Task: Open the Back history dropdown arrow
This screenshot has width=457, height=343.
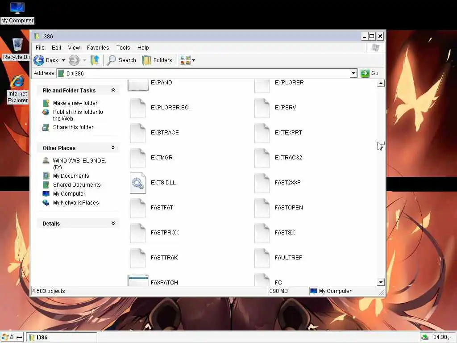Action: click(x=63, y=60)
